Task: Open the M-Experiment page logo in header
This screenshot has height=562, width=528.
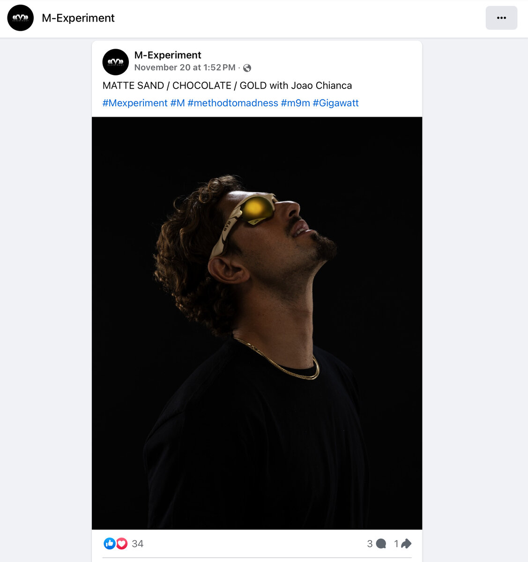Action: click(x=21, y=18)
